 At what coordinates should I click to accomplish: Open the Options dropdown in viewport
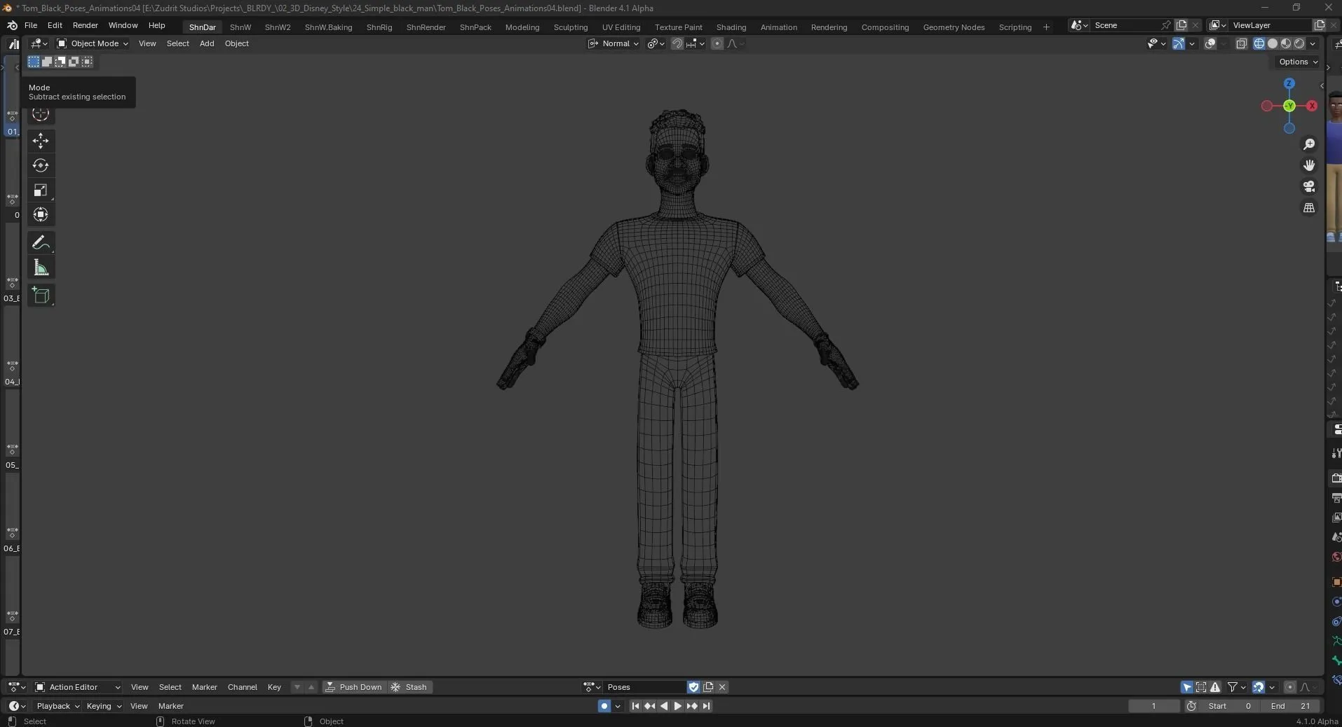point(1297,62)
